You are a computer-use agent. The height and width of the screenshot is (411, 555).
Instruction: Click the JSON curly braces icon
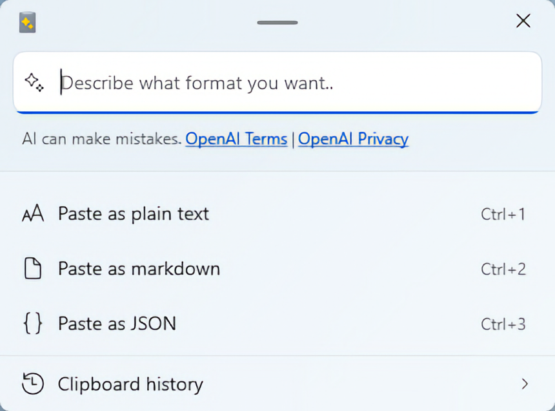coord(33,324)
